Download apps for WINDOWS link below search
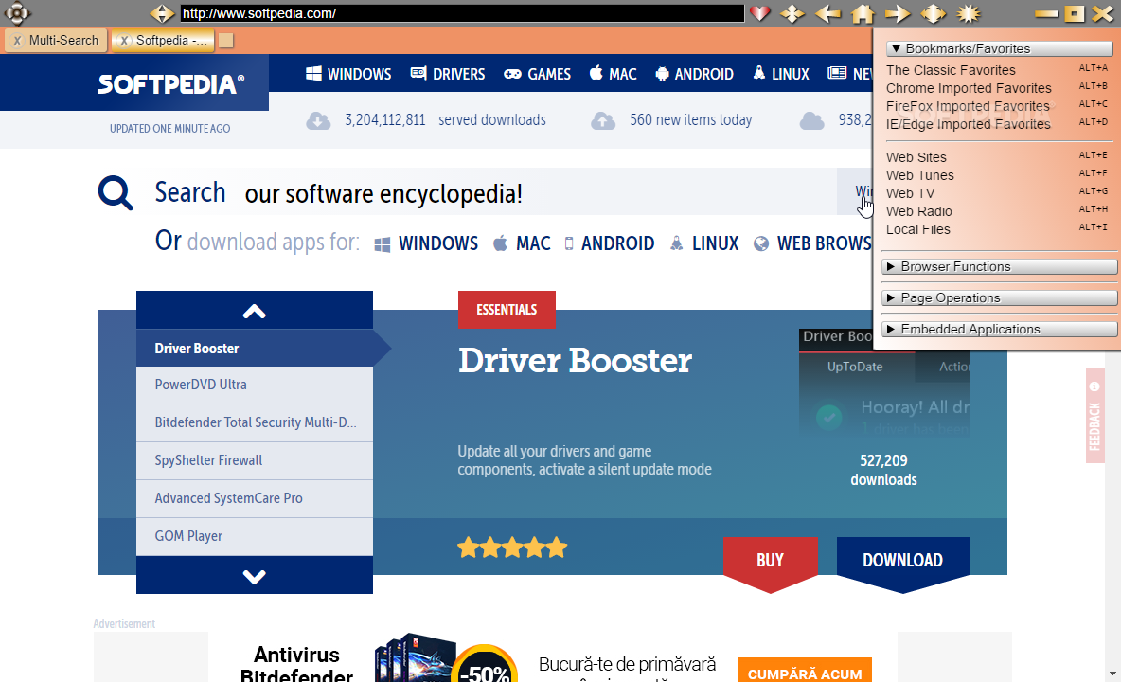This screenshot has height=683, width=1121. pos(426,243)
